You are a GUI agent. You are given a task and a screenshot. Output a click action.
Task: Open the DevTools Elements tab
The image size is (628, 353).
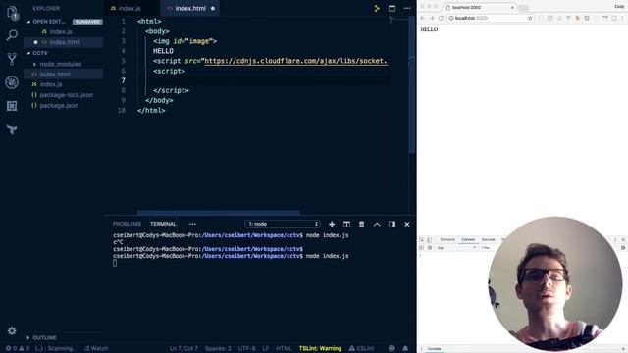pyautogui.click(x=447, y=239)
